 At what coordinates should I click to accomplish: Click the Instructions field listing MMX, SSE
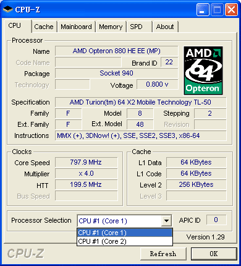140,135
